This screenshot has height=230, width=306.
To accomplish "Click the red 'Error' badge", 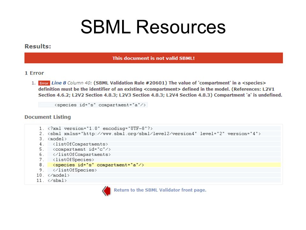I will (44, 83).
